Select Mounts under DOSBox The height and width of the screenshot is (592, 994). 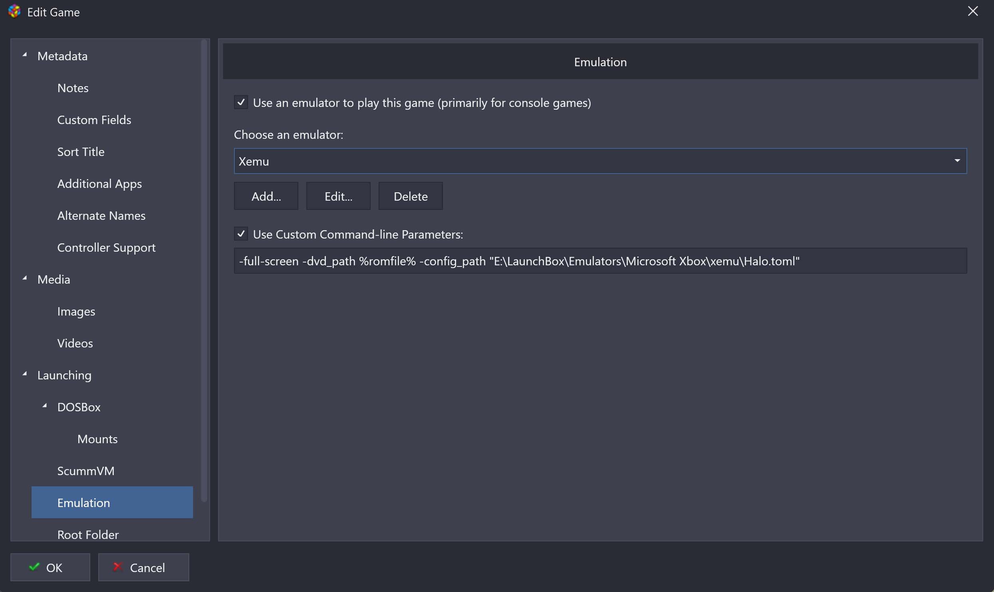click(x=97, y=439)
